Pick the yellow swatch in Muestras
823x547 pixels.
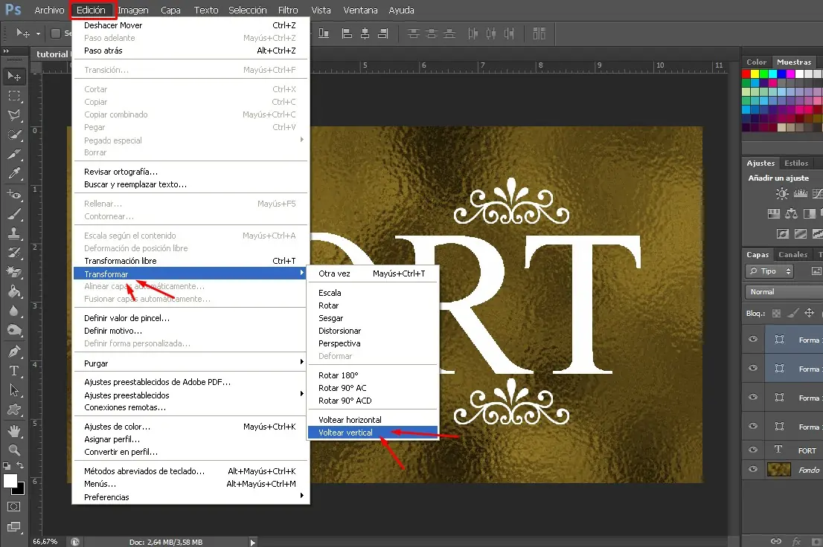(755, 74)
